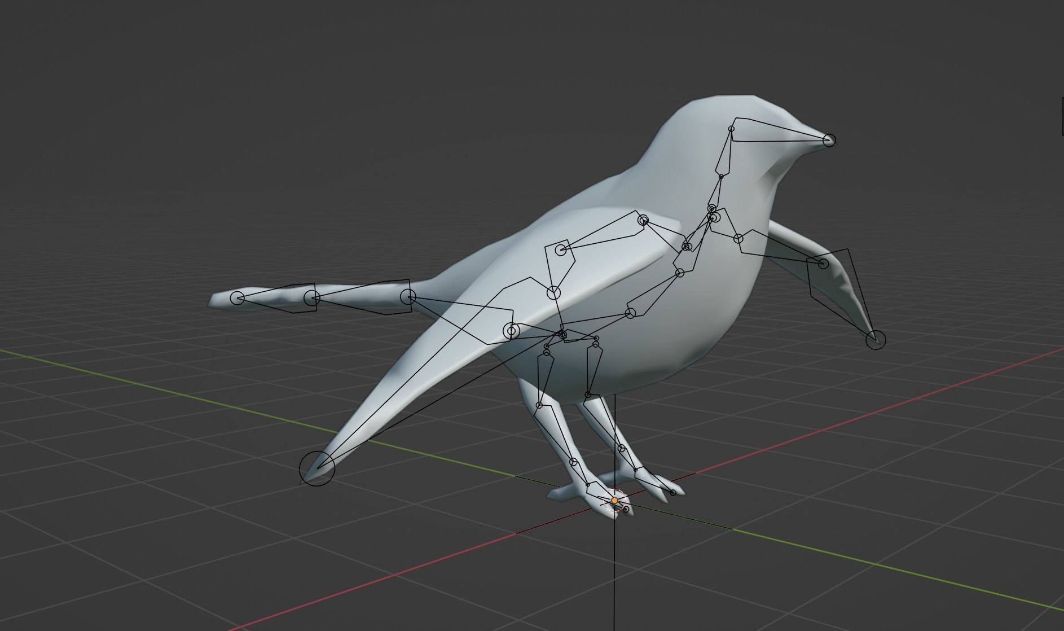The height and width of the screenshot is (631, 1064).
Task: Click the orange origin point at the feet
Action: [x=614, y=501]
